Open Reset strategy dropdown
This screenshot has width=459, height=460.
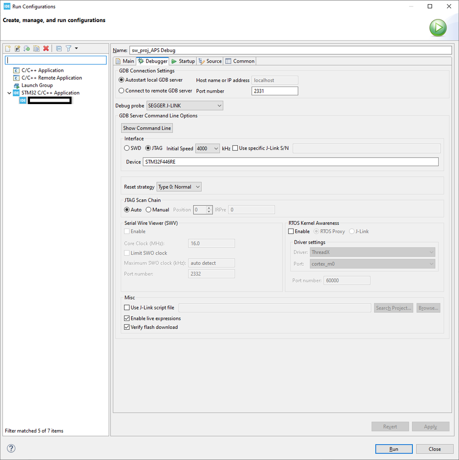pos(179,187)
